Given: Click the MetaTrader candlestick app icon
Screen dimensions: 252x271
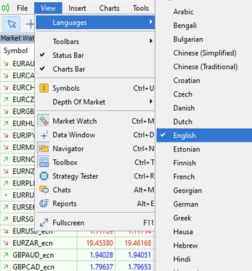Looking at the screenshot, I should tap(6, 8).
